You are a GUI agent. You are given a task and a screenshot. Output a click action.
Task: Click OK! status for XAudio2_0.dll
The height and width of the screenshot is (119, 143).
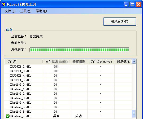pyautogui.click(x=56, y=85)
